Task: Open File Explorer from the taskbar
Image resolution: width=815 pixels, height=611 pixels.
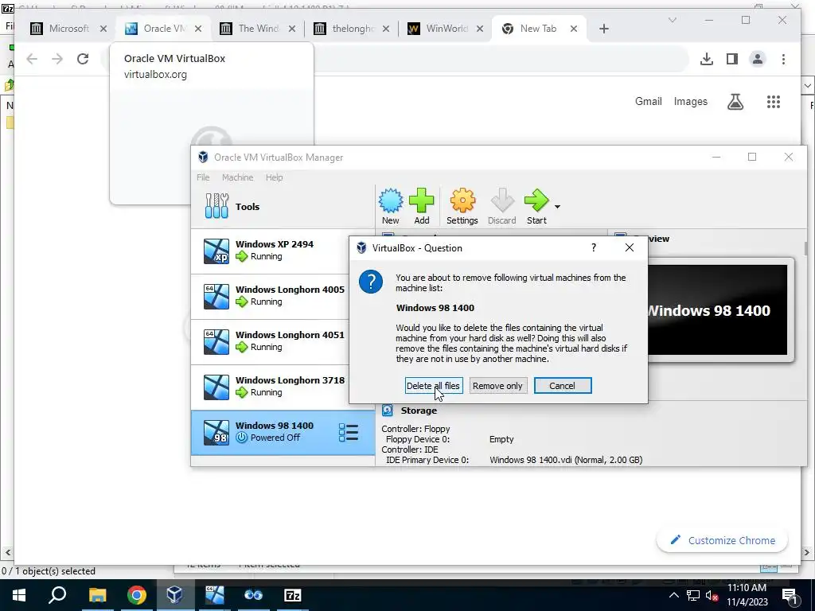Action: 97,595
